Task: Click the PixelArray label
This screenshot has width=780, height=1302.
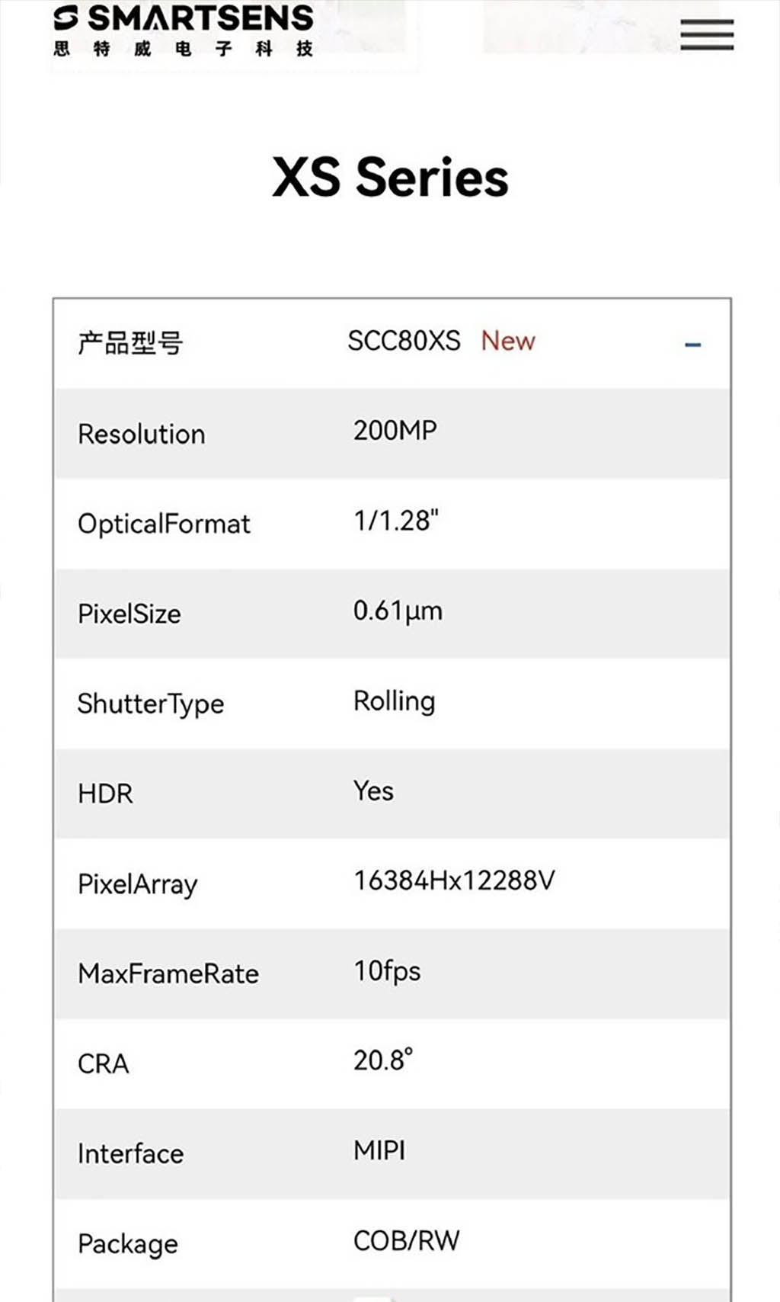Action: point(138,884)
